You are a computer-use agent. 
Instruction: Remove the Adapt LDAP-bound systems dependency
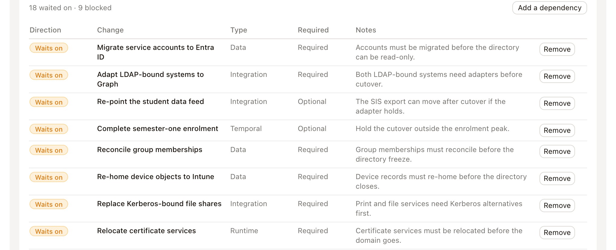[x=557, y=76]
